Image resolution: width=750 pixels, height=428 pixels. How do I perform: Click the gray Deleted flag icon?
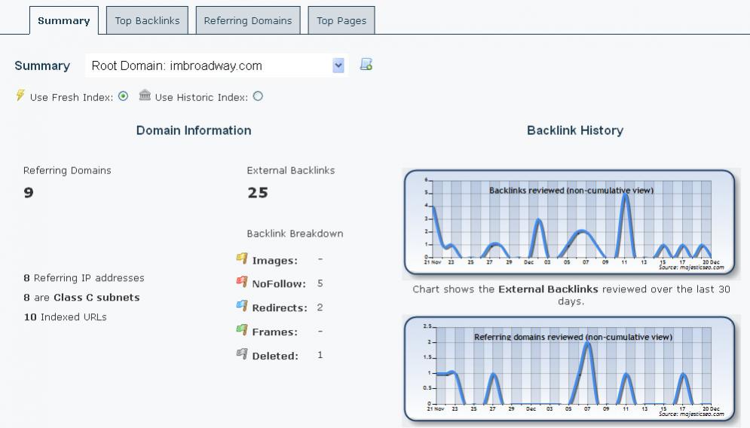tap(242, 354)
